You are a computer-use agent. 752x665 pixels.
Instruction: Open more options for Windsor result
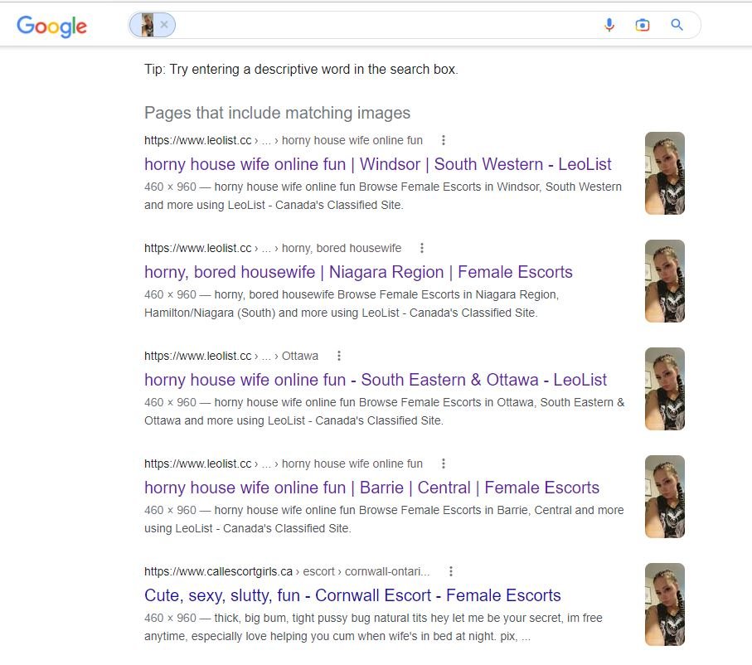[x=443, y=140]
